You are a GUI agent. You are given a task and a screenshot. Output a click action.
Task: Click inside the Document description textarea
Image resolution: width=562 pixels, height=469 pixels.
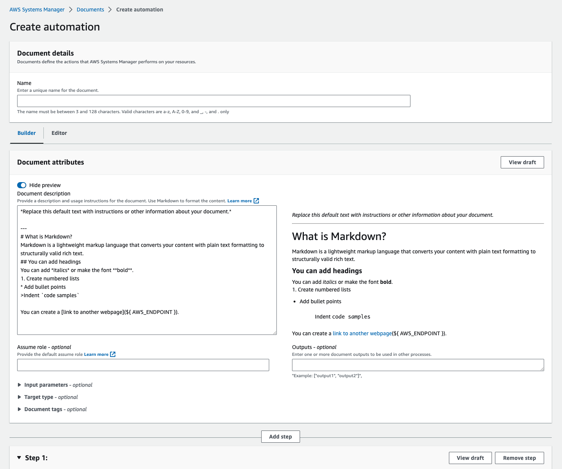tap(147, 270)
